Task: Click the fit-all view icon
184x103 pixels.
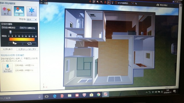Action: click(133, 3)
